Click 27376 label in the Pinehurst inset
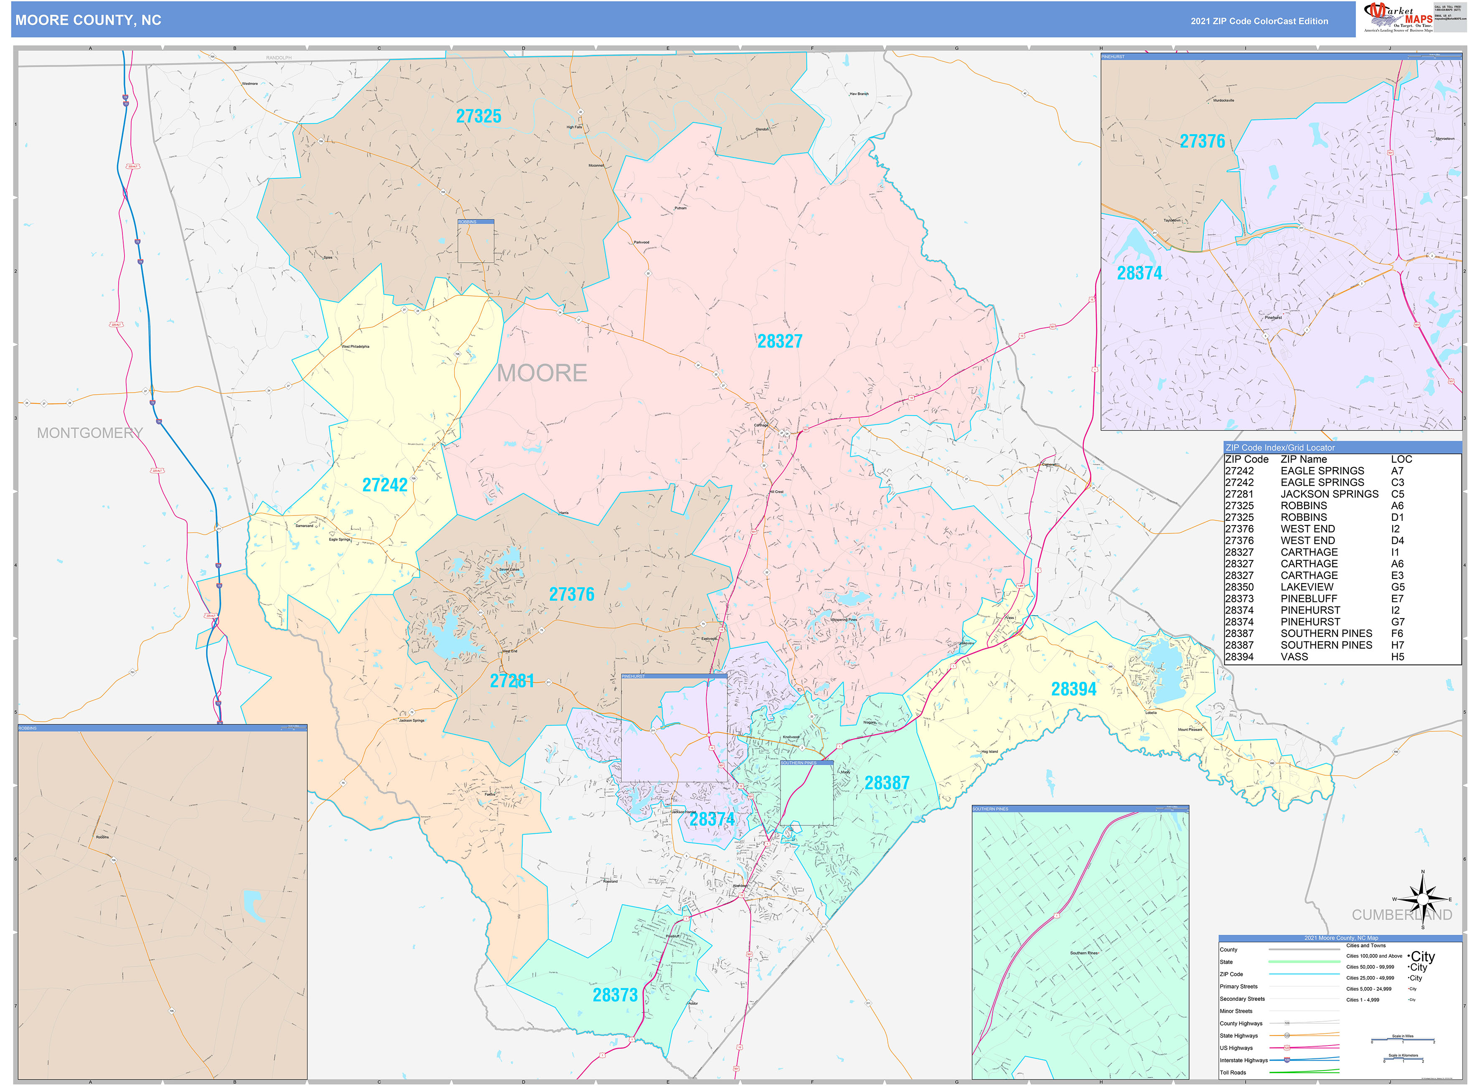Image resolution: width=1477 pixels, height=1086 pixels. 1203,141
